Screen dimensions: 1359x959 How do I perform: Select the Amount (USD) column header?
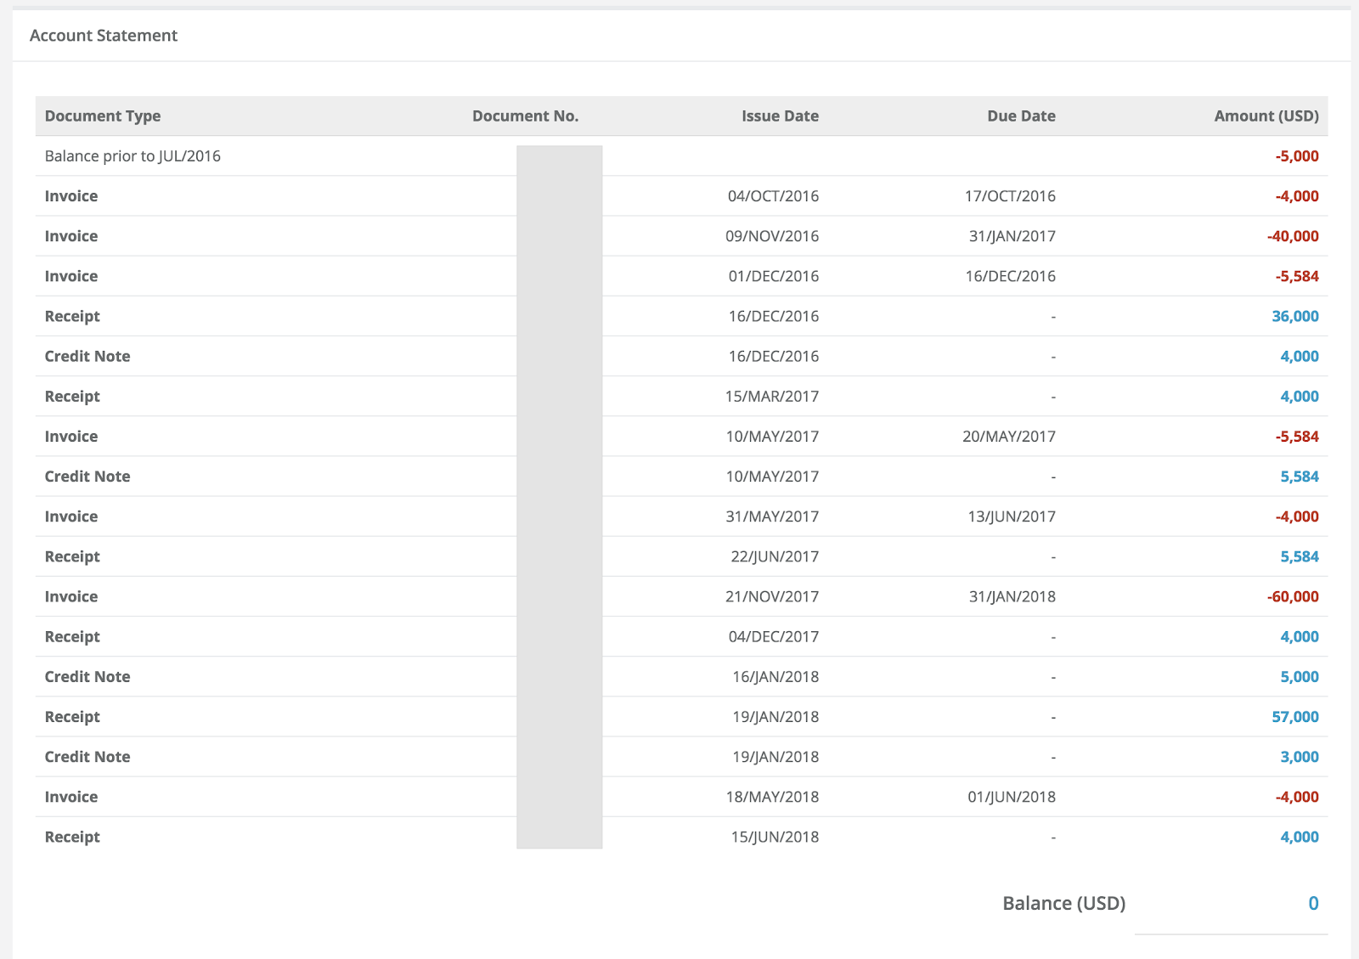pos(1266,116)
